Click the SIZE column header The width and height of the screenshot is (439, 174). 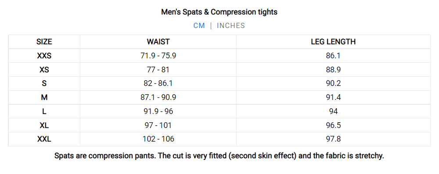pyautogui.click(x=44, y=42)
